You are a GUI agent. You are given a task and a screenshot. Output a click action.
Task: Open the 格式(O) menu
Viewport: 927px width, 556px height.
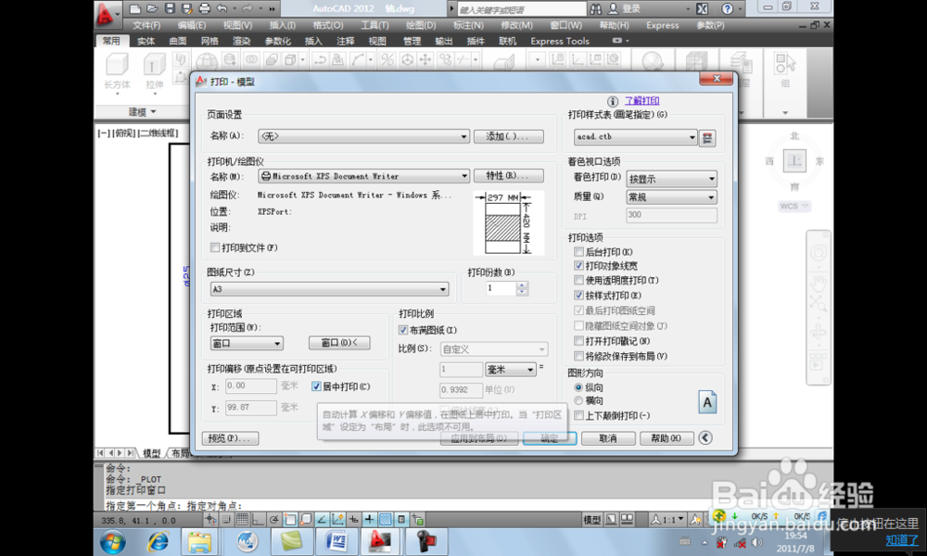coord(328,25)
